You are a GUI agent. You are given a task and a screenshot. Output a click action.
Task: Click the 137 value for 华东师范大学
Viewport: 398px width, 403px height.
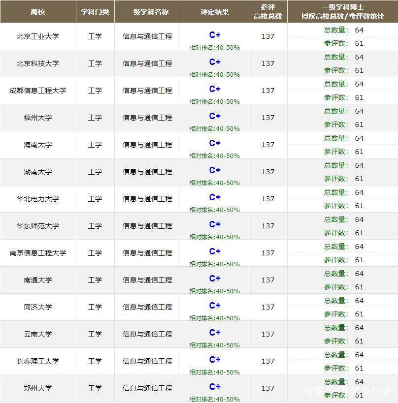(268, 226)
